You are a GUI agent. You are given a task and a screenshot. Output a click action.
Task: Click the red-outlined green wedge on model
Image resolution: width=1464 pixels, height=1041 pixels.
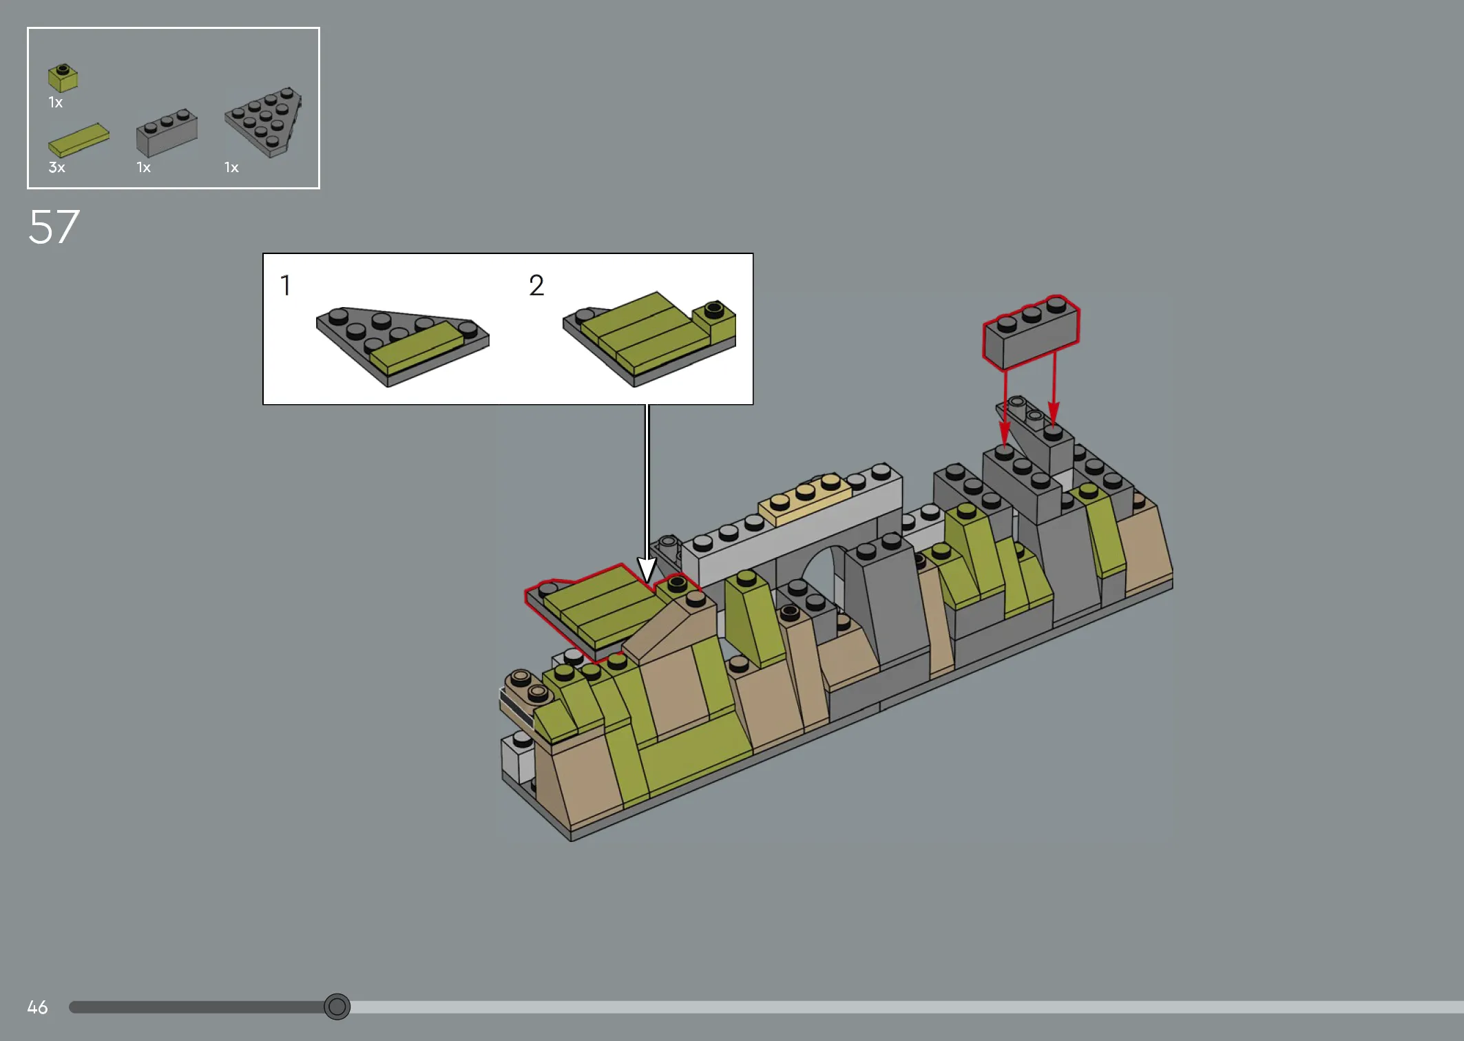613,611
